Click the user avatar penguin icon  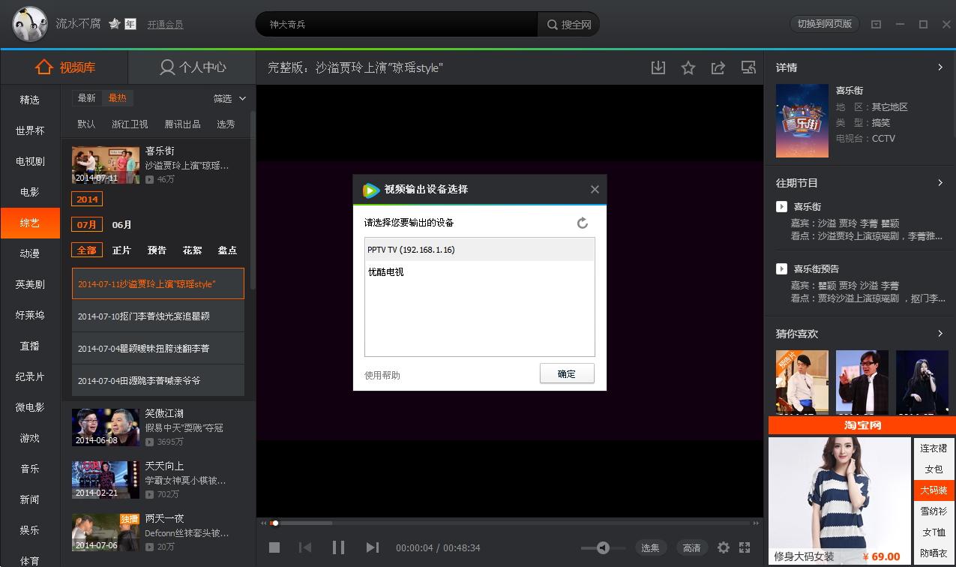(x=30, y=24)
